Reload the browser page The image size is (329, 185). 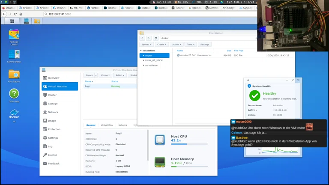(15, 14)
